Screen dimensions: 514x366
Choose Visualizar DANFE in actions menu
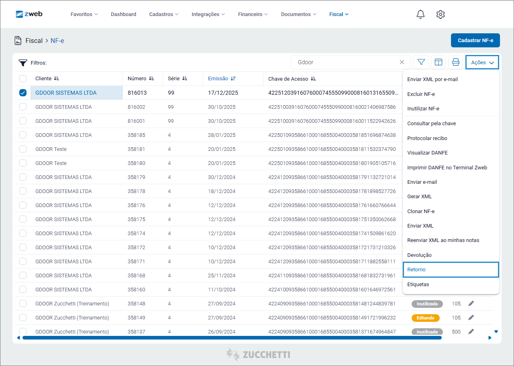[x=427, y=153]
